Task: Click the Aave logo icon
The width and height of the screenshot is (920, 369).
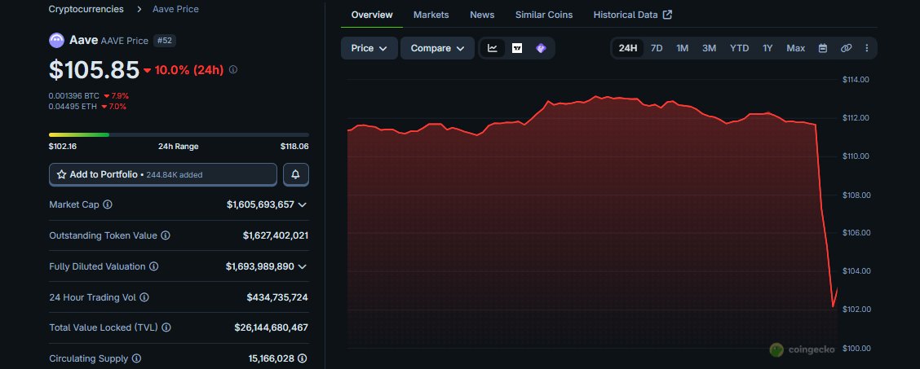Action: point(57,40)
